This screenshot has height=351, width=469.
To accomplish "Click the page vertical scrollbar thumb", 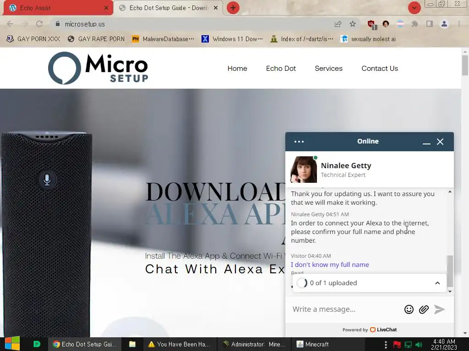I will pos(465,65).
